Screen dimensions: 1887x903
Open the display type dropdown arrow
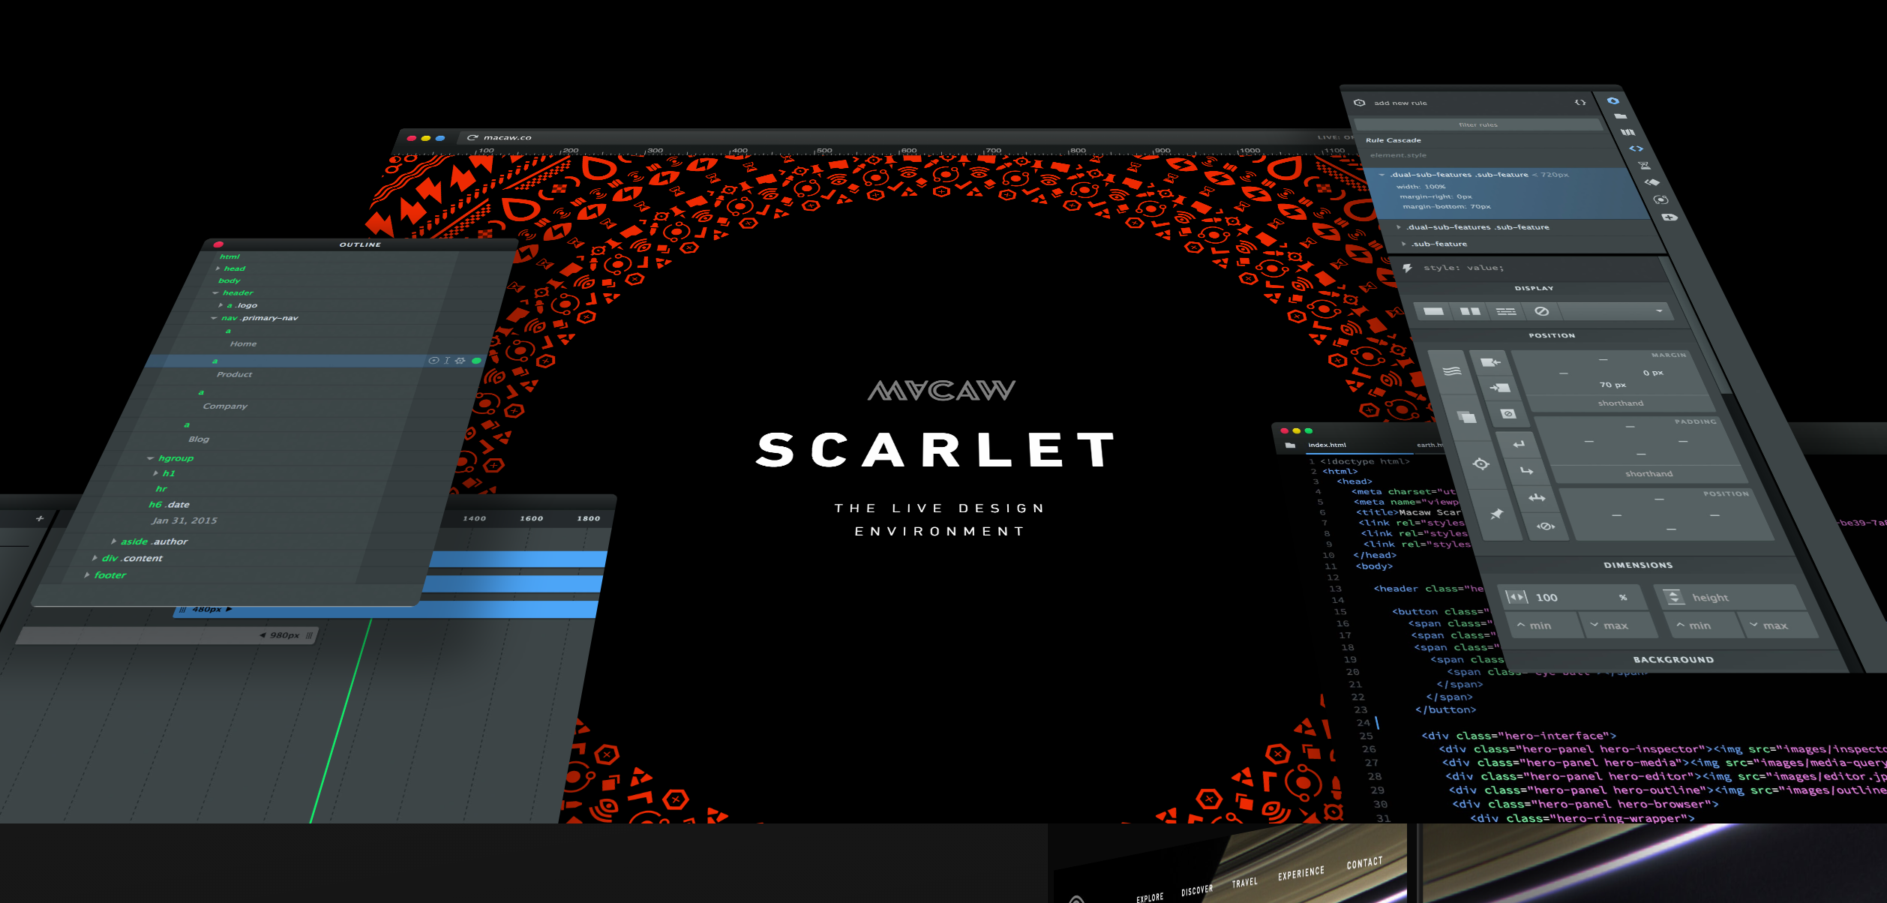(1659, 311)
